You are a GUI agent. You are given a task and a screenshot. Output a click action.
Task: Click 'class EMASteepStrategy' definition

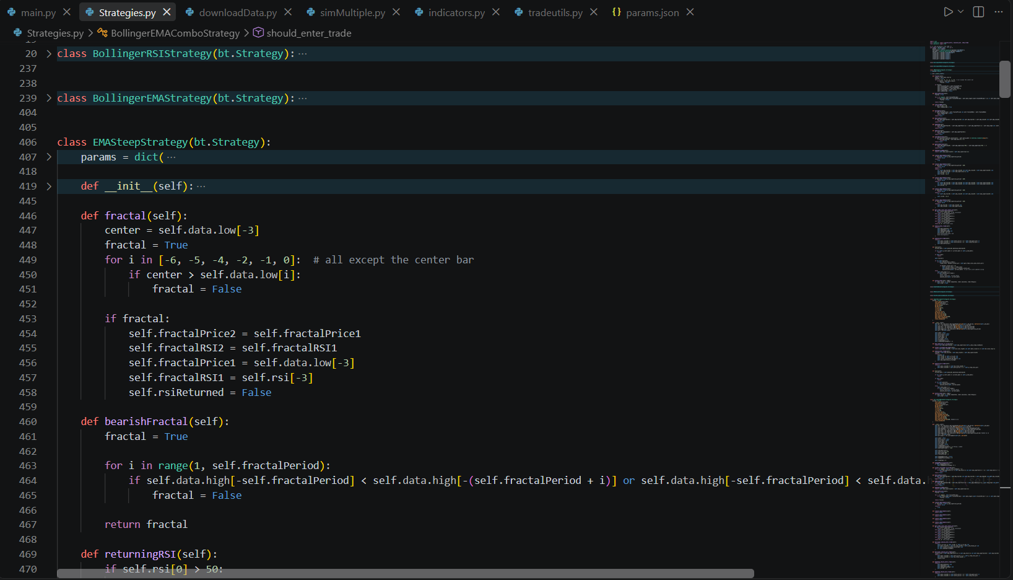click(163, 142)
